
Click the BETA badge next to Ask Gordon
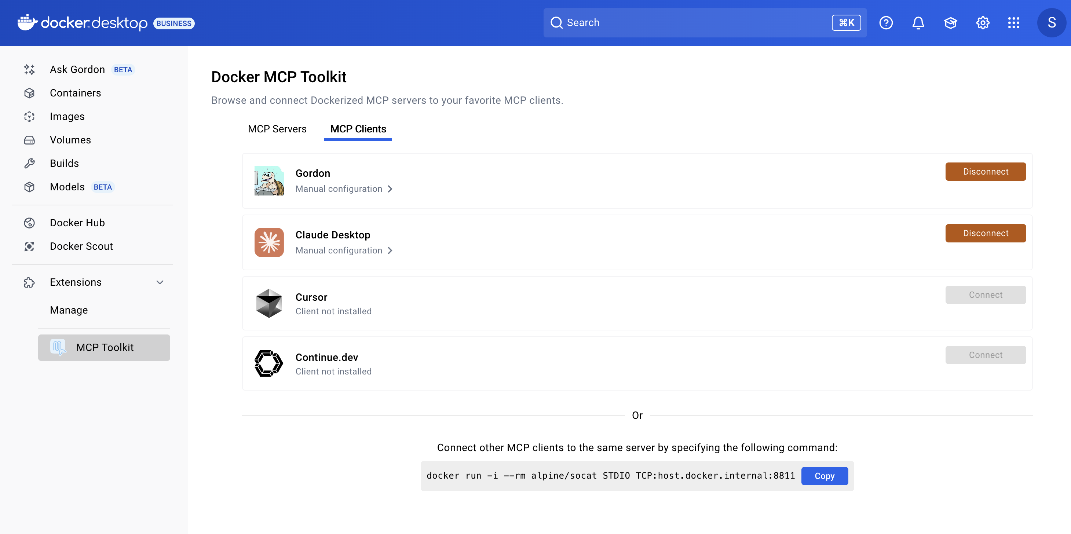pos(123,69)
